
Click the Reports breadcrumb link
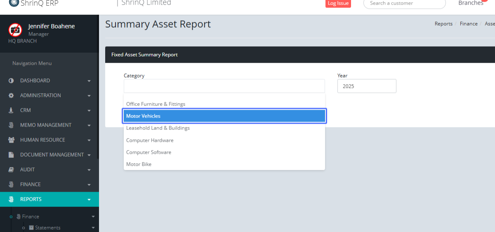443,24
